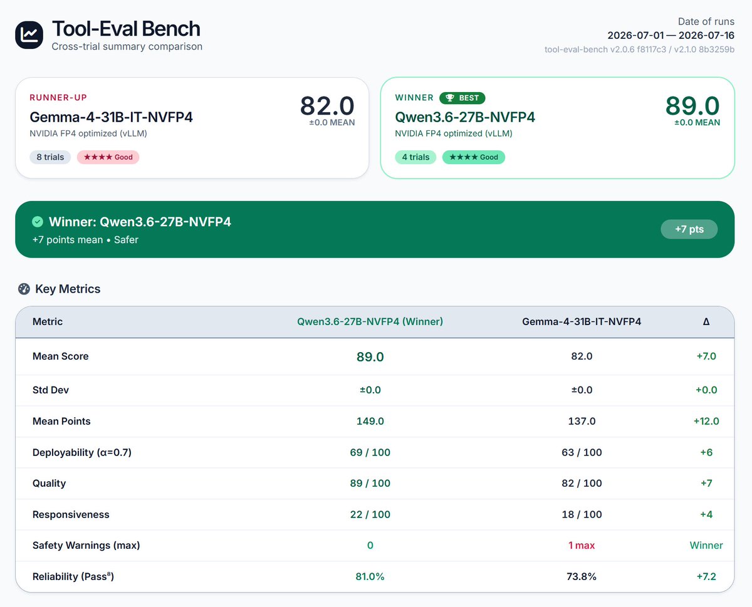
Task: Click the RUNNER-UP label
Action: coord(58,98)
